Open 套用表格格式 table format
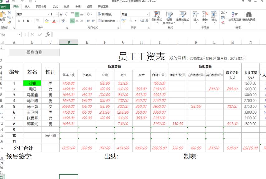 tap(169, 18)
